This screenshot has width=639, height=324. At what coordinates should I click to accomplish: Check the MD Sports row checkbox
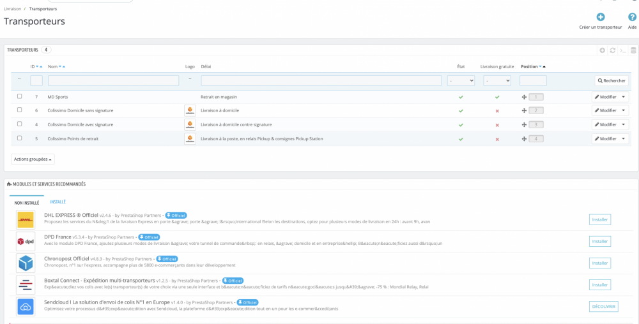tap(20, 97)
